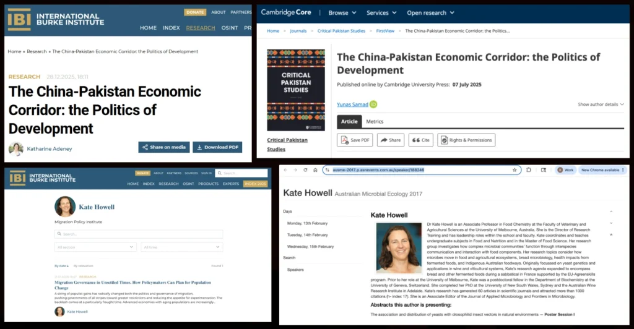Expand Show author details
This screenshot has height=329, width=634.
tap(601, 104)
